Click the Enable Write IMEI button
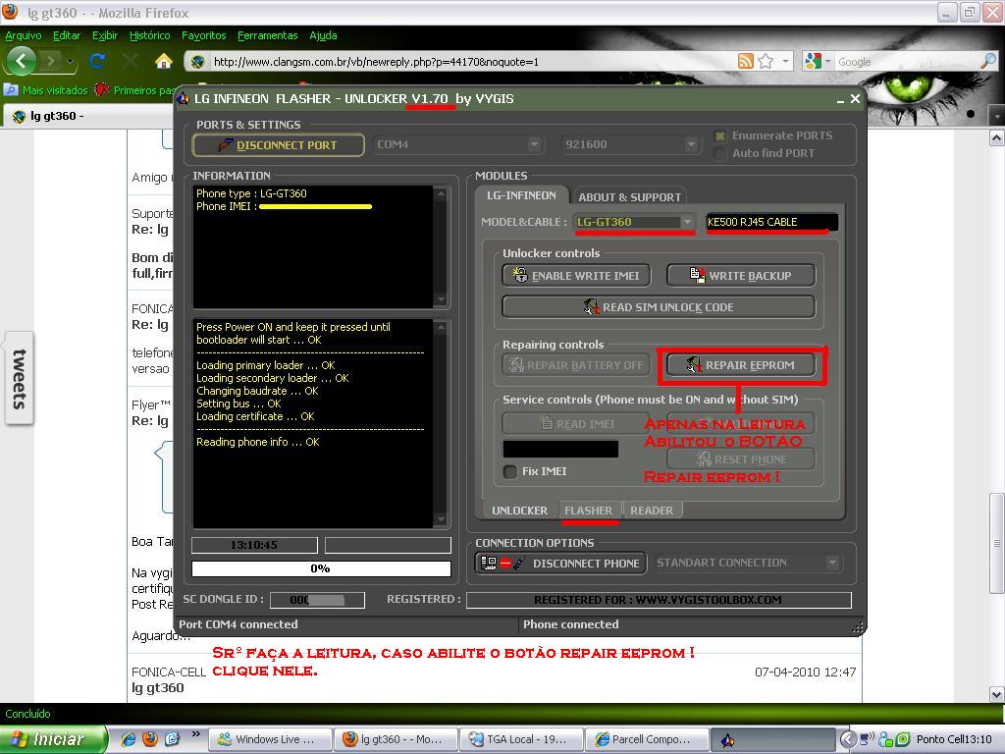1005x754 pixels. click(x=575, y=276)
